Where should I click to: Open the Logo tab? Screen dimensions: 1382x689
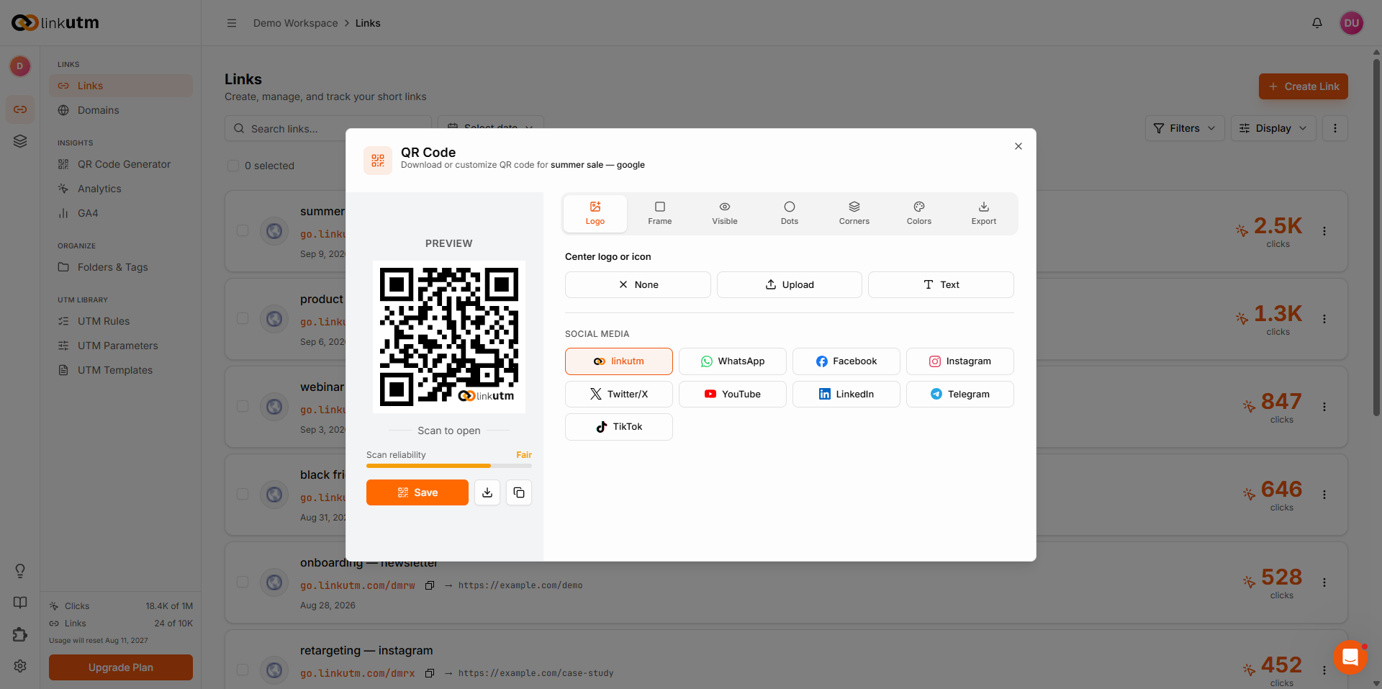(595, 214)
